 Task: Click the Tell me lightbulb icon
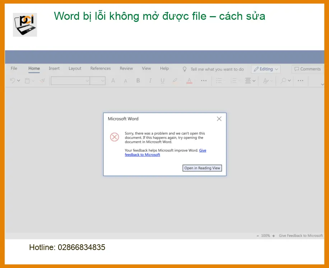pyautogui.click(x=185, y=69)
